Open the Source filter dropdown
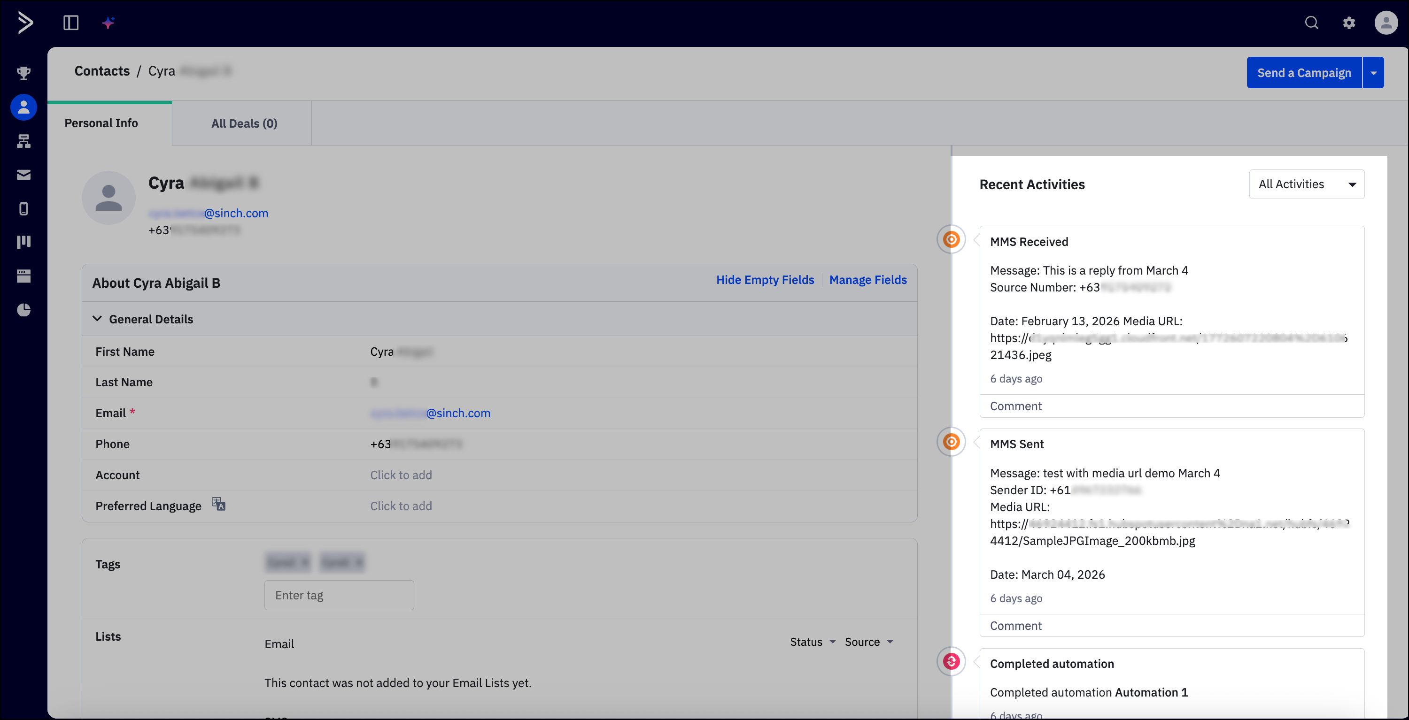This screenshot has width=1409, height=720. pos(869,642)
